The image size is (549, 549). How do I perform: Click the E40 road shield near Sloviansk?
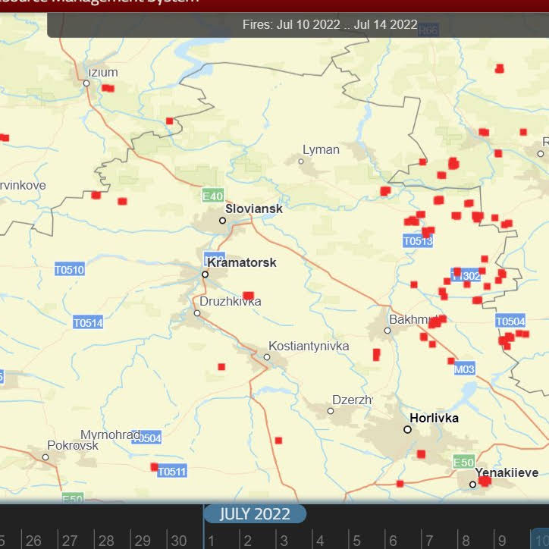tap(213, 196)
